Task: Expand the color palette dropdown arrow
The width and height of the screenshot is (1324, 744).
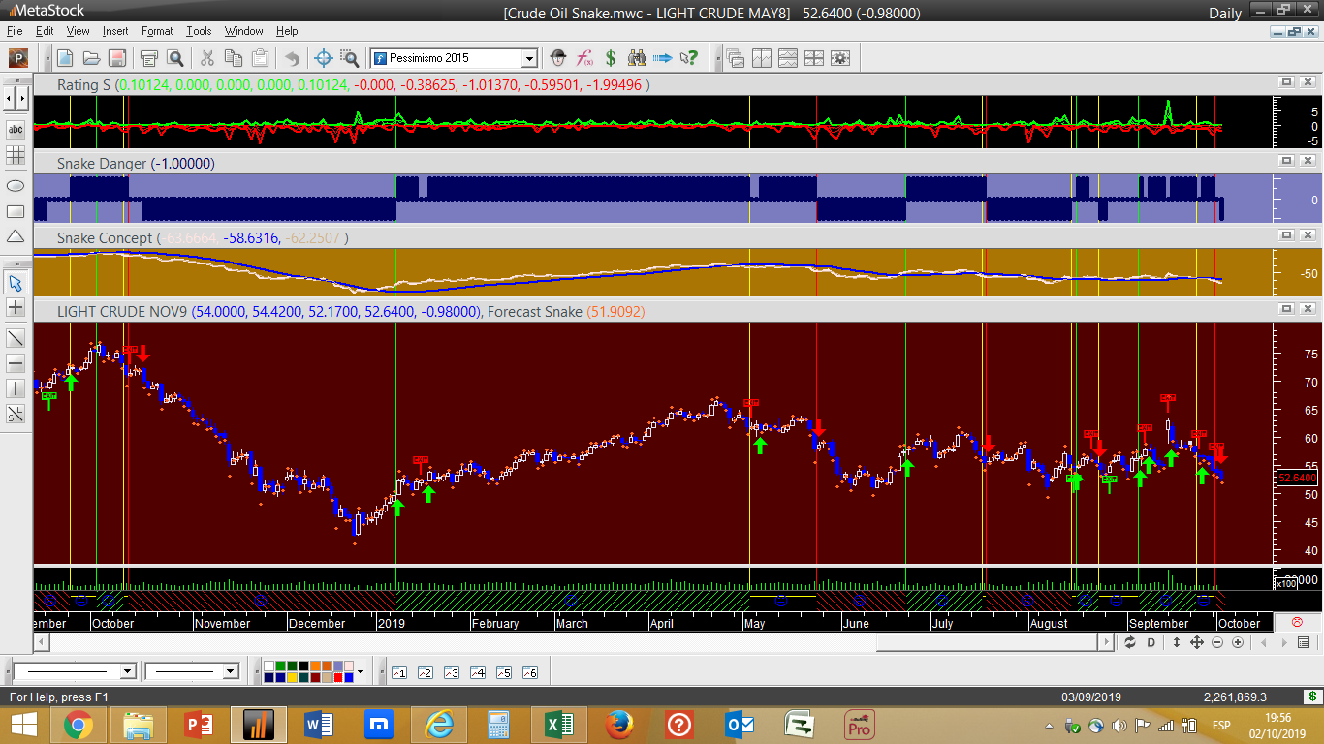Action: click(360, 671)
